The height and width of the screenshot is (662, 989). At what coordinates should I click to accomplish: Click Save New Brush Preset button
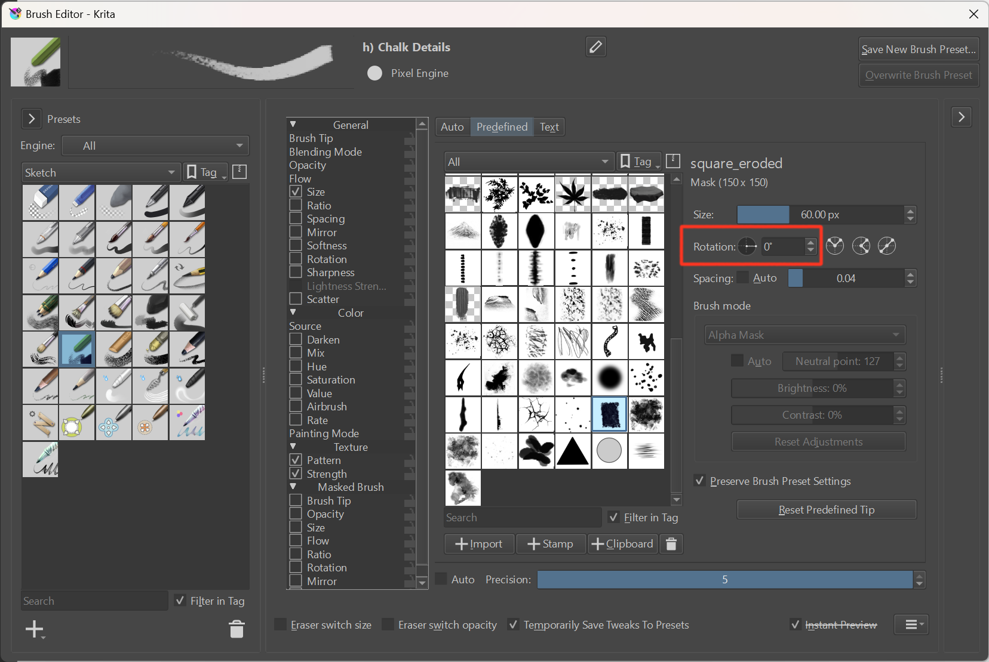pos(918,50)
